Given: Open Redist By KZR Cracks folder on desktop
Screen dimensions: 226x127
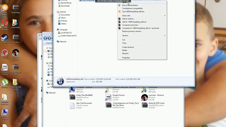Looking at the screenshot, I should [16, 84].
